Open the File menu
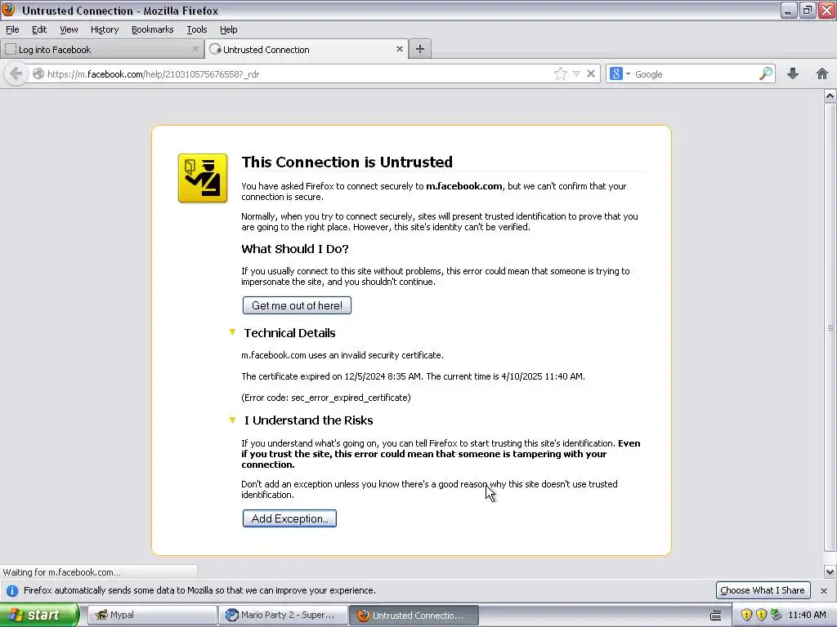This screenshot has height=627, width=837. tap(12, 29)
